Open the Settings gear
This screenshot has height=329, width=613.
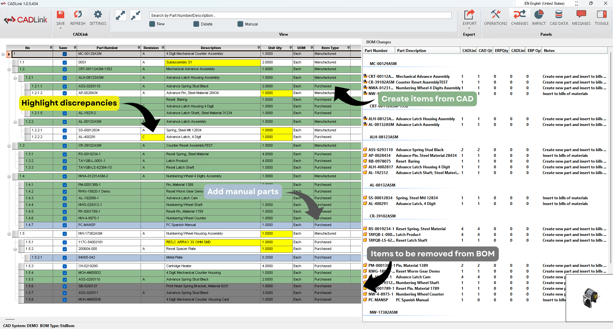click(98, 15)
